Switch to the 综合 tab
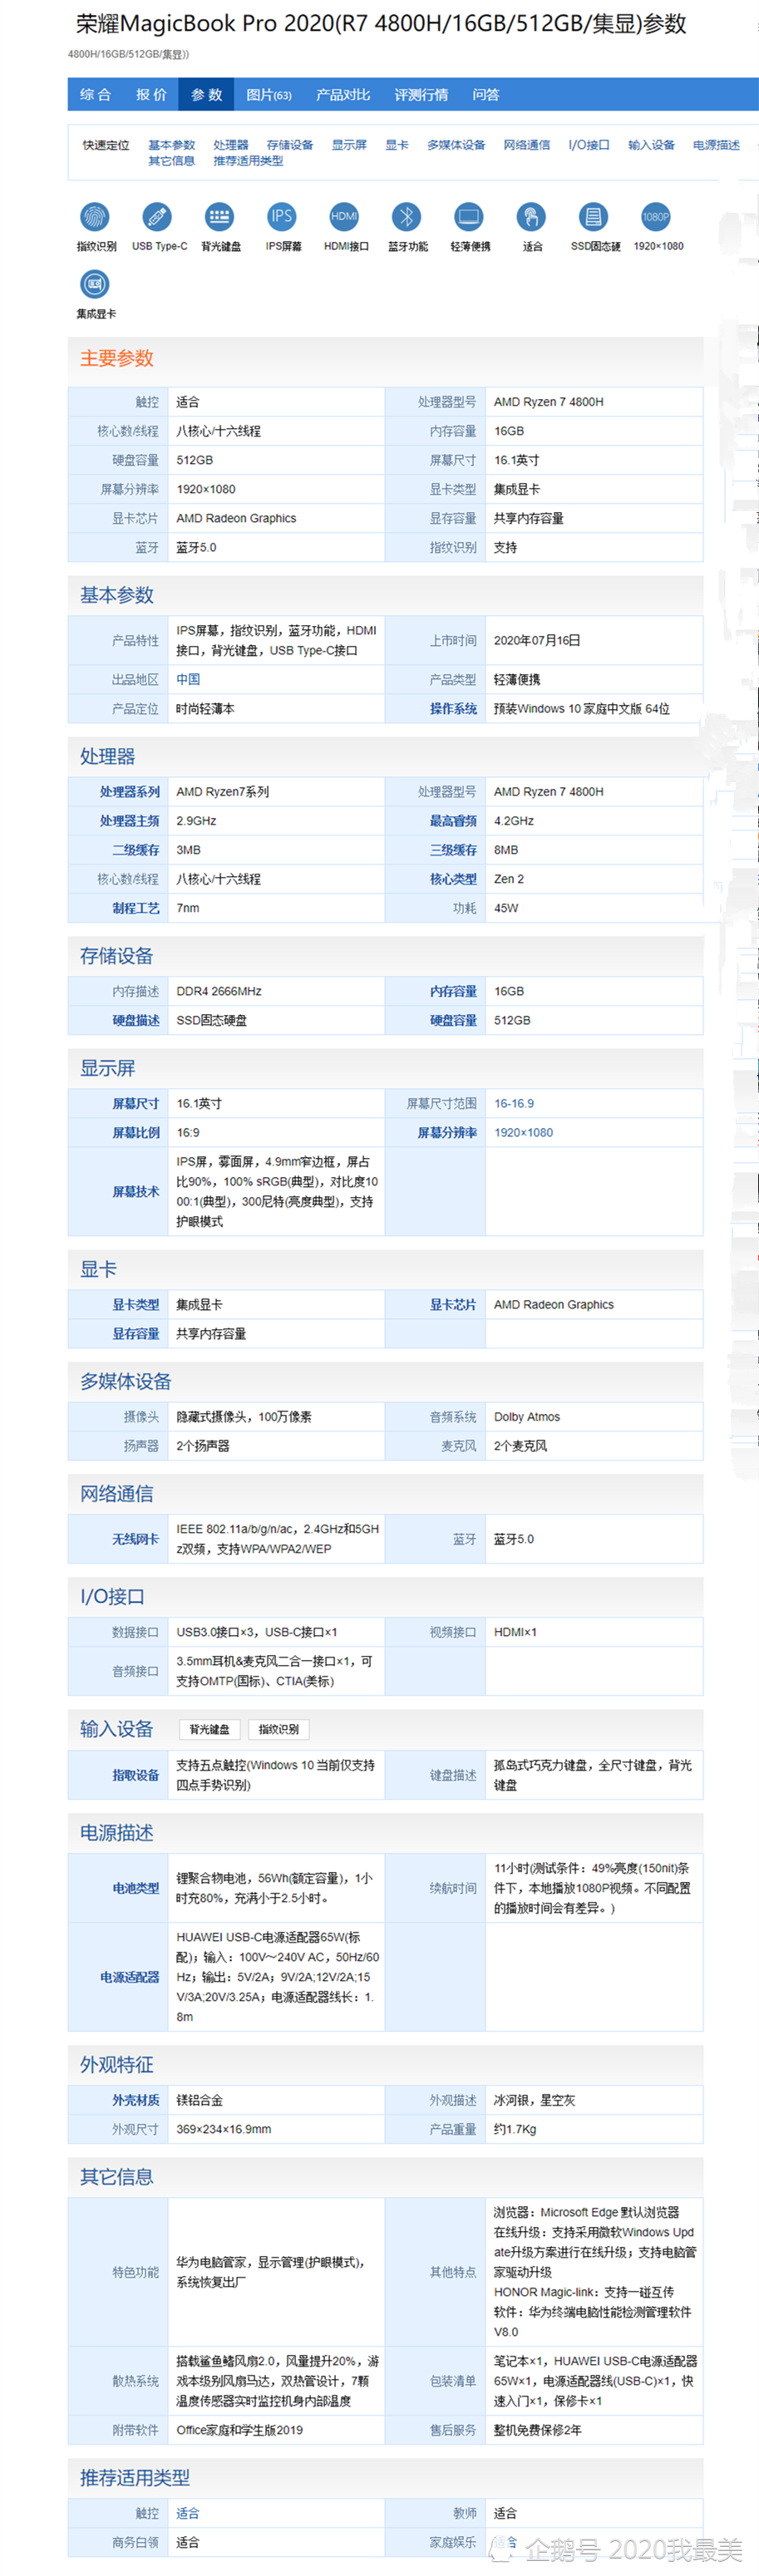 point(95,95)
